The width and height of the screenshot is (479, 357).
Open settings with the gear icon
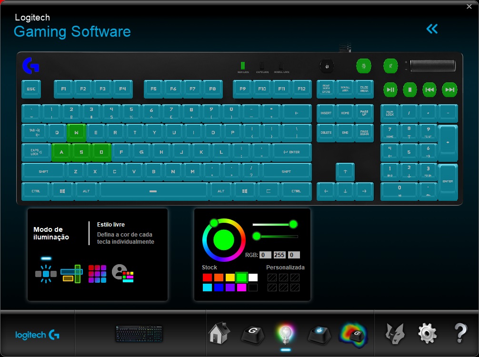click(427, 334)
